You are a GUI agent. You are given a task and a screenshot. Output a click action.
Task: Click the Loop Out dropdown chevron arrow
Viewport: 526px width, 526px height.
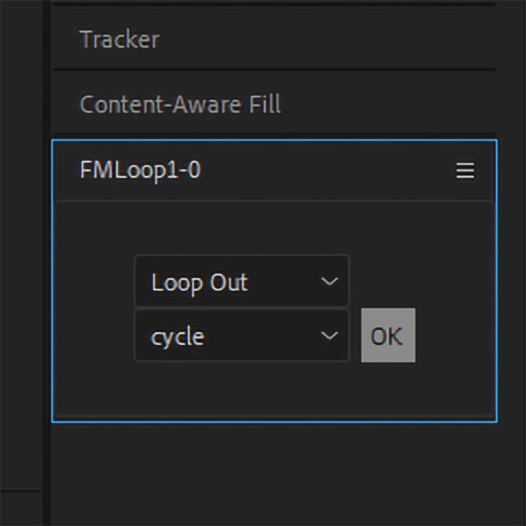click(329, 282)
